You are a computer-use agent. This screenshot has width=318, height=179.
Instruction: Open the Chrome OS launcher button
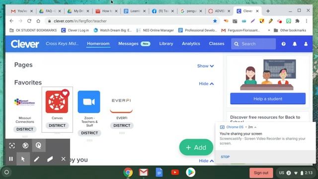tap(6, 173)
